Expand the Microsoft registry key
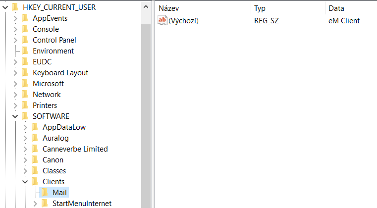 pos(15,84)
